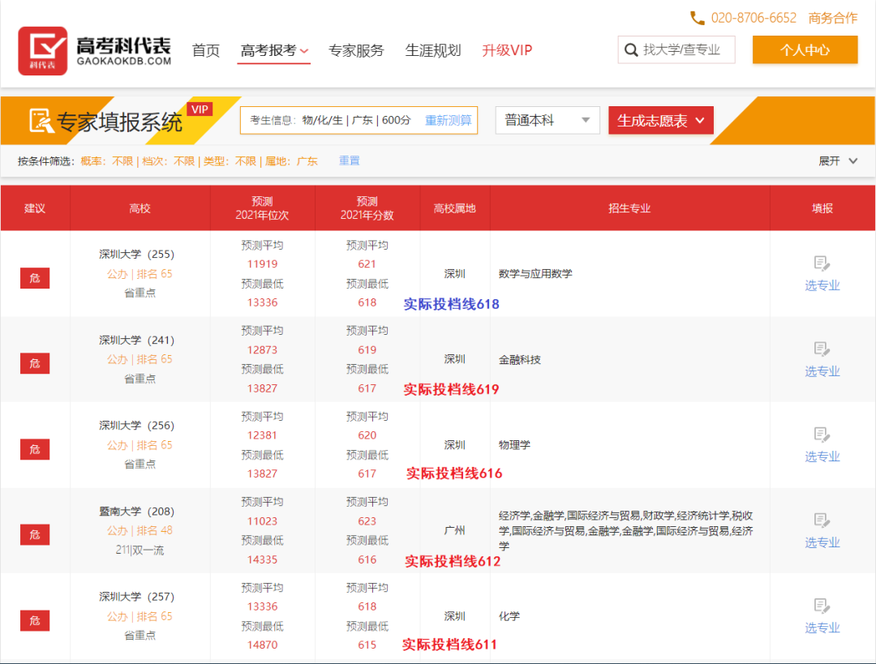Click the VIP badge on the banner
Screen dimensions: 876x664
(200, 109)
